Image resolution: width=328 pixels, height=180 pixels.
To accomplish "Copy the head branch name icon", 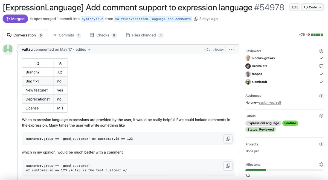I will (x=196, y=19).
